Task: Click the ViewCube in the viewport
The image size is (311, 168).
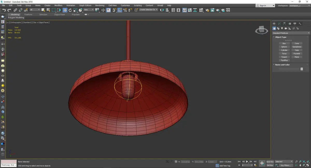Action: [x=261, y=30]
